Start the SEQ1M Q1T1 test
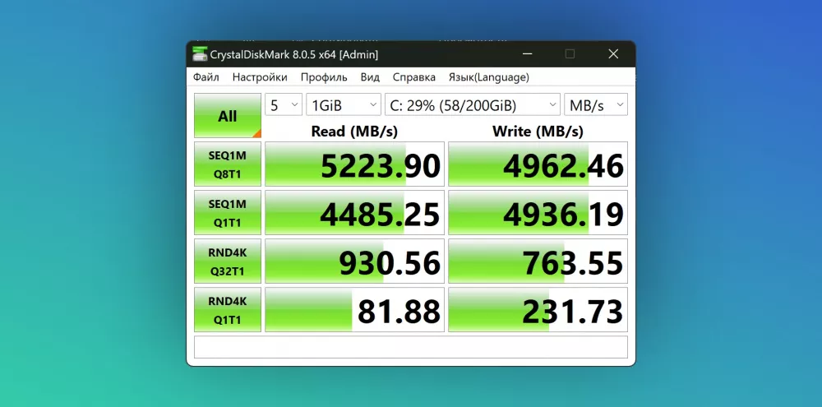 coord(228,212)
